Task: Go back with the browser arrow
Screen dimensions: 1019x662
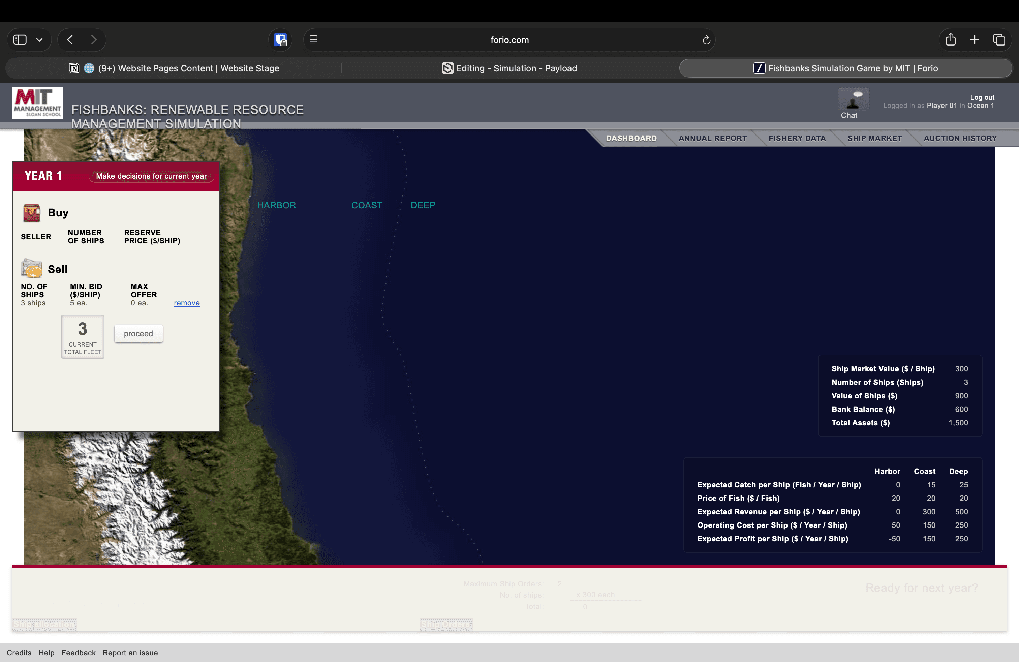Action: click(x=70, y=40)
